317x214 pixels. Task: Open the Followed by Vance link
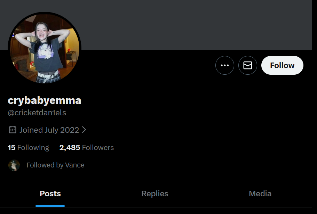pos(55,165)
